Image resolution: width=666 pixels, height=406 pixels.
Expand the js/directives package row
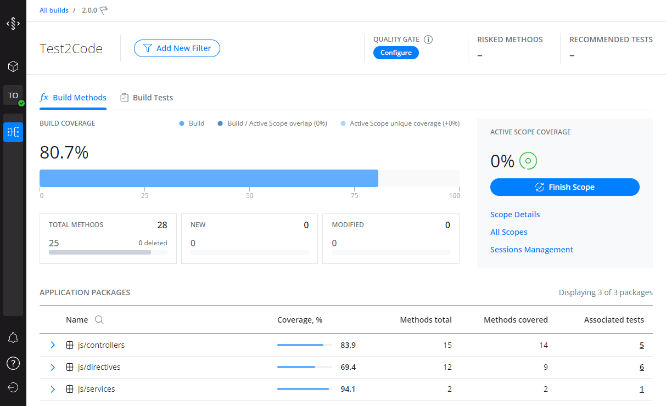[53, 367]
